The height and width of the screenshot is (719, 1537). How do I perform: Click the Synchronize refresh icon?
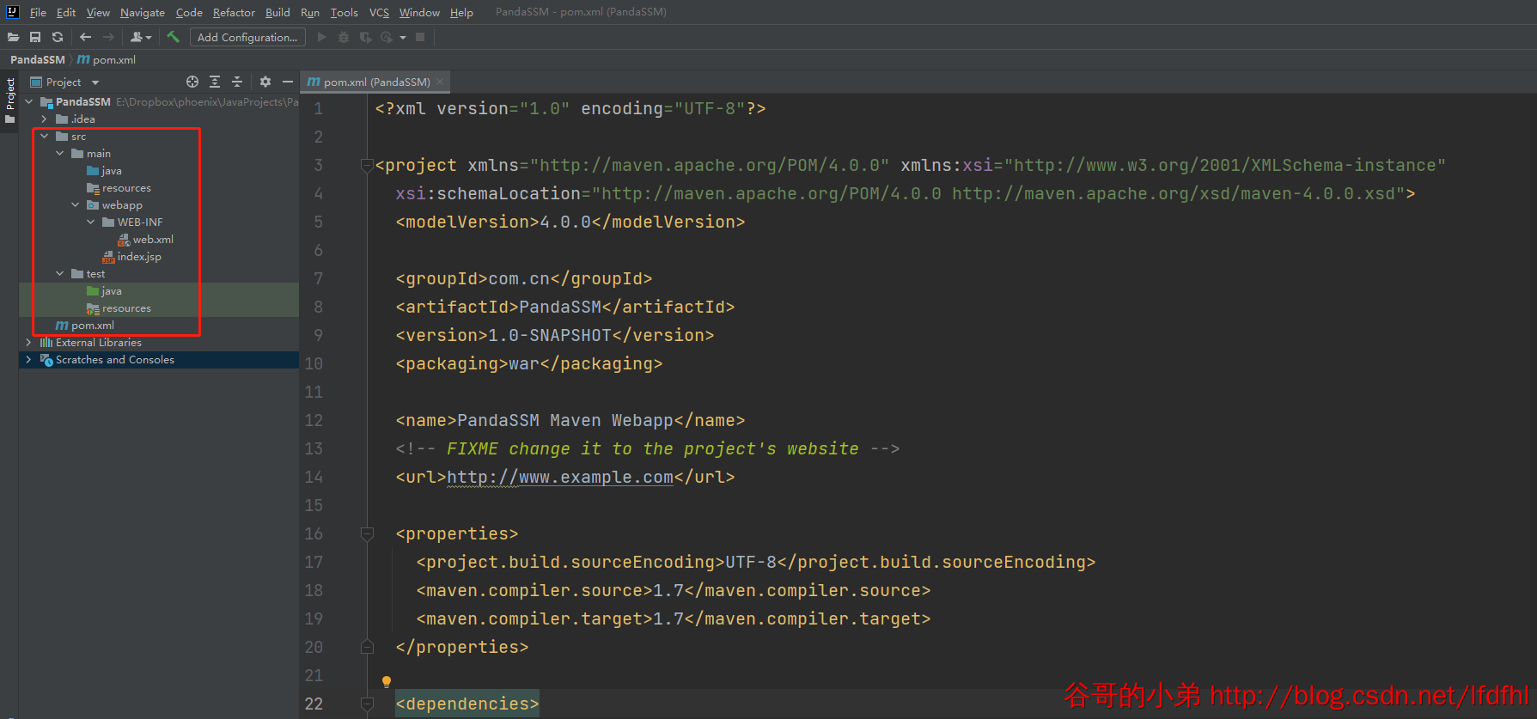click(58, 37)
